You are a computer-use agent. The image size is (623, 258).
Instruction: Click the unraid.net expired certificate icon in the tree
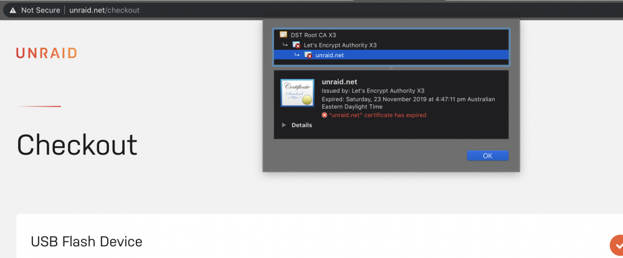[x=308, y=55]
